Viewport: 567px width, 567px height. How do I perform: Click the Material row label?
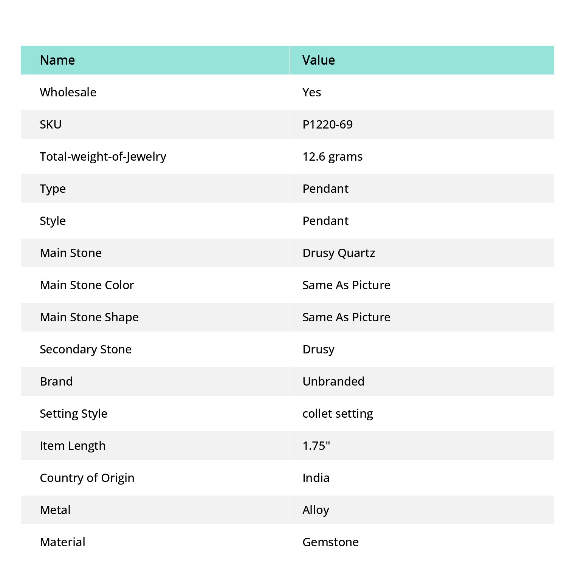coord(62,542)
